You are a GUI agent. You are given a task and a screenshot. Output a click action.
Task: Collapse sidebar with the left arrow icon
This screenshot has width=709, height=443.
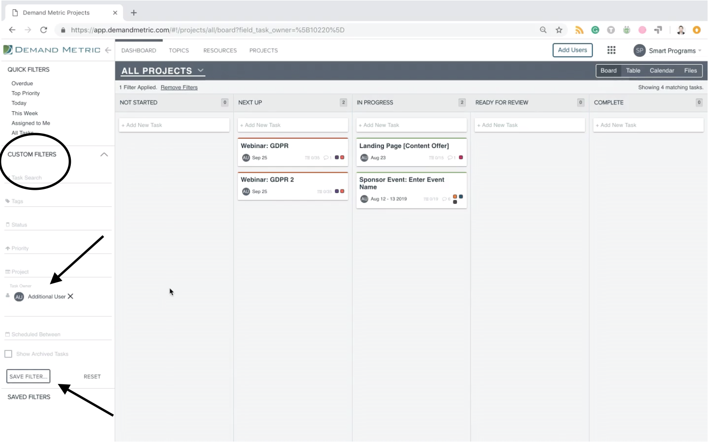[108, 50]
